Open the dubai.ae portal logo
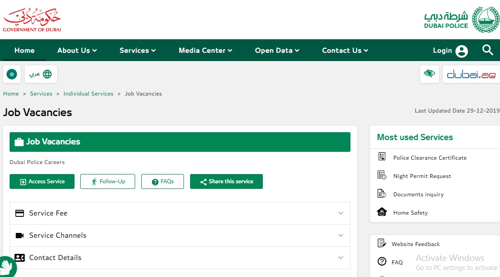 tap(471, 74)
